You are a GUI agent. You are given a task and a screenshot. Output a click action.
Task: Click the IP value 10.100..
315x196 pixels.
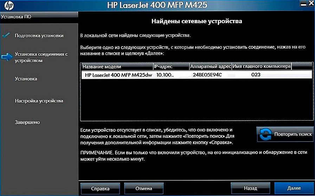pyautogui.click(x=165, y=75)
